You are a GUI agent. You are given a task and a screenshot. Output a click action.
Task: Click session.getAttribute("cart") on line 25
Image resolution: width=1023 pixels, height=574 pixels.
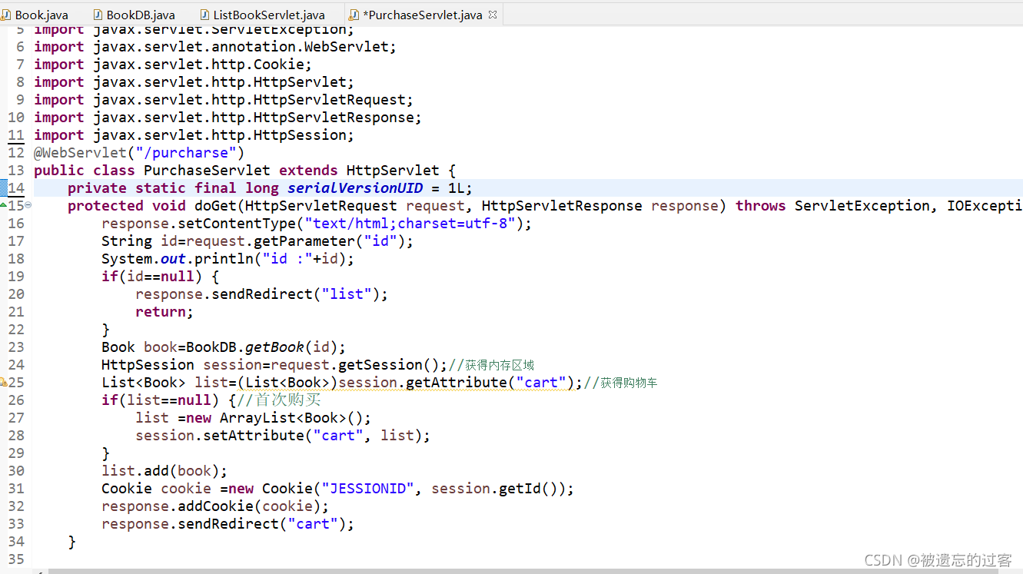click(x=457, y=383)
